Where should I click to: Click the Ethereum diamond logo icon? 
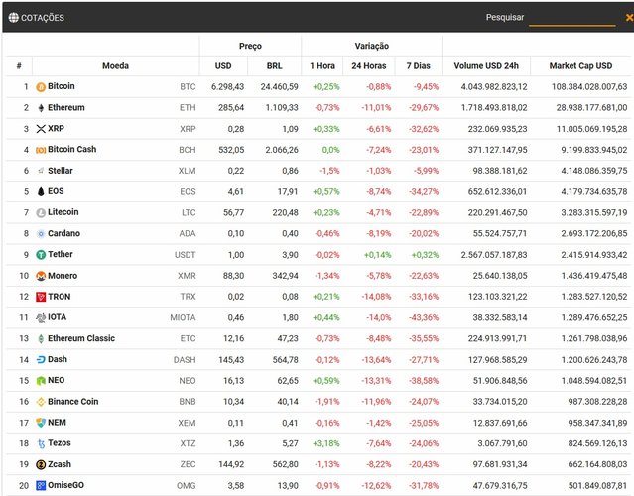41,108
